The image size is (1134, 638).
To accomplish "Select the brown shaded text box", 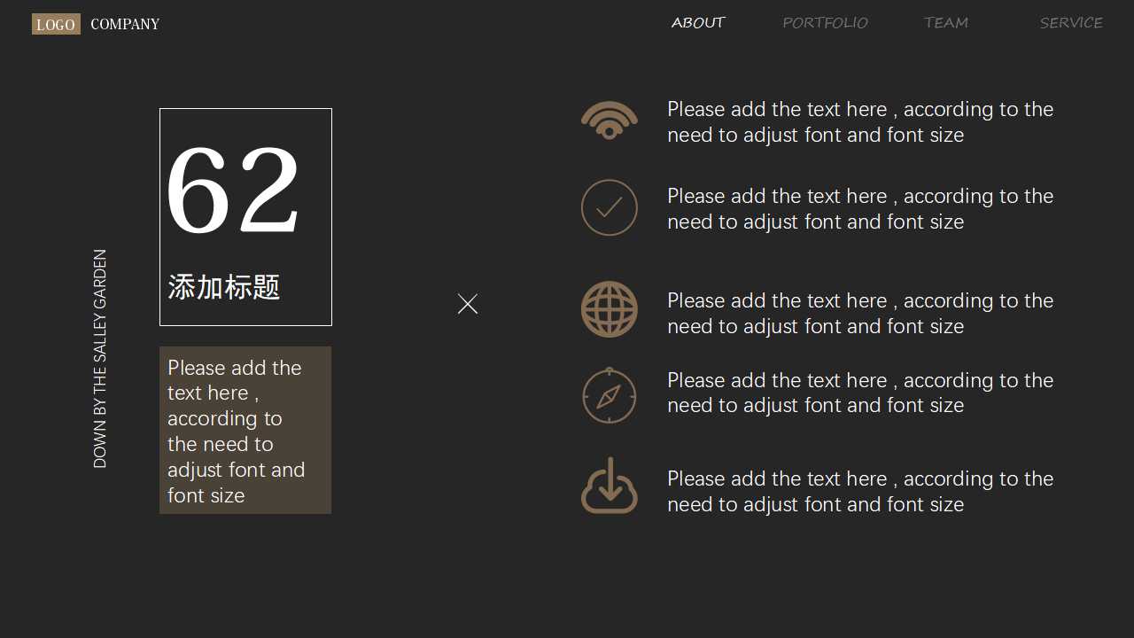I will pos(245,431).
